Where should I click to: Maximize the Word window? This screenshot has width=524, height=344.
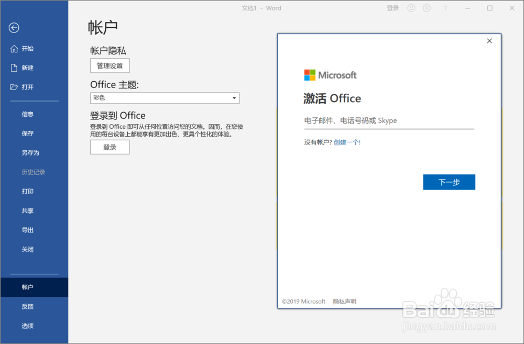pos(490,8)
